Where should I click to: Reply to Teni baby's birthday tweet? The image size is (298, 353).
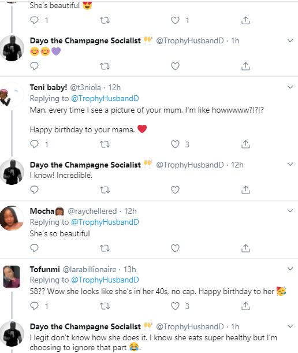pyautogui.click(x=34, y=144)
